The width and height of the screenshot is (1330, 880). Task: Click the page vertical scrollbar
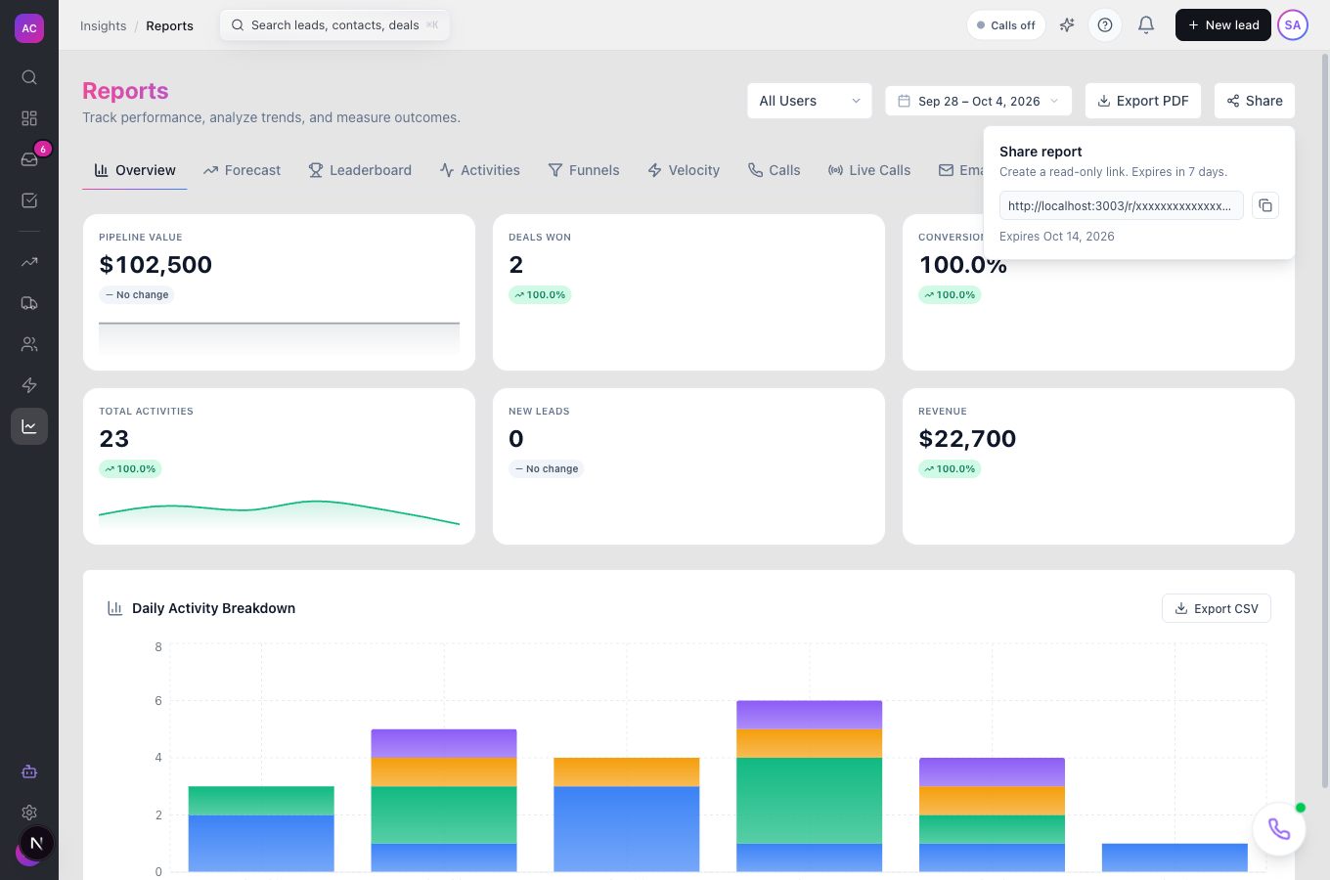[x=1325, y=420]
